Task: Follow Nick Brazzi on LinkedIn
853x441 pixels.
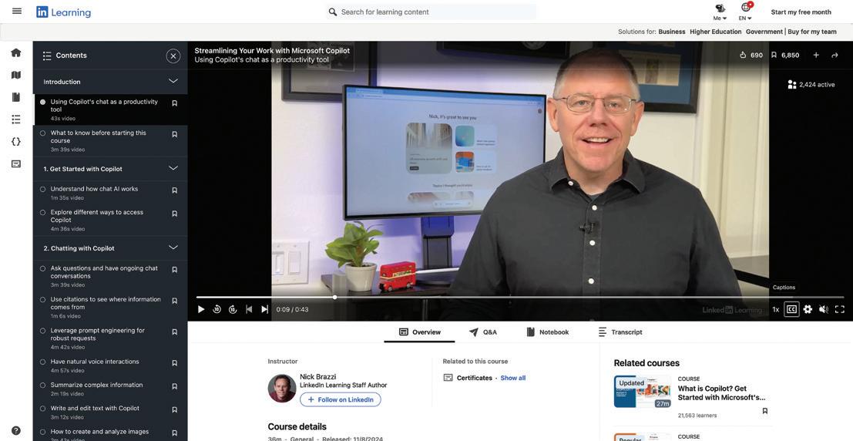Action: coord(341,399)
